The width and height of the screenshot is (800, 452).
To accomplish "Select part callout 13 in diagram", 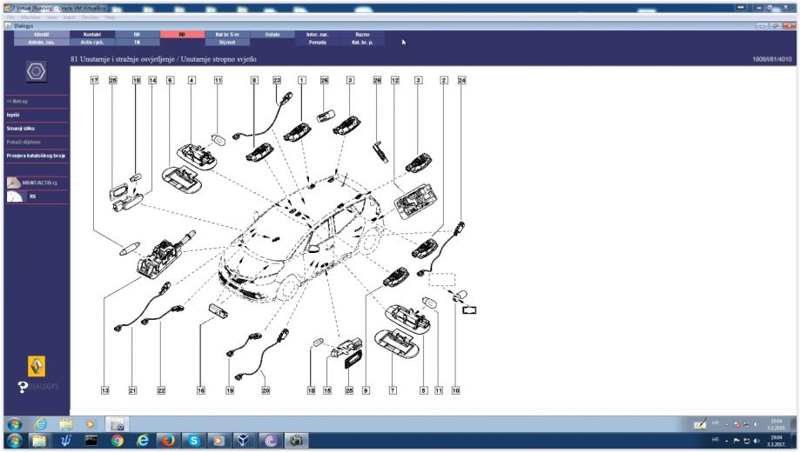I will tap(104, 390).
